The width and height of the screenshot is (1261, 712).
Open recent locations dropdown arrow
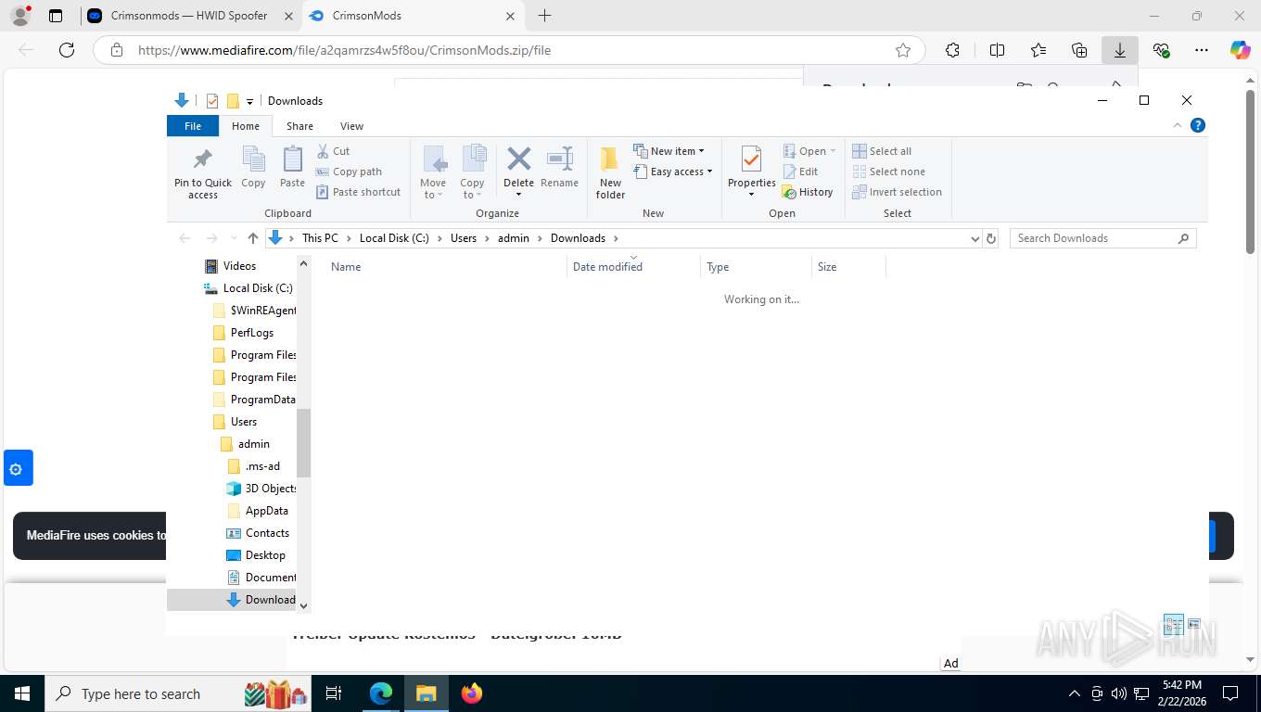coord(234,238)
